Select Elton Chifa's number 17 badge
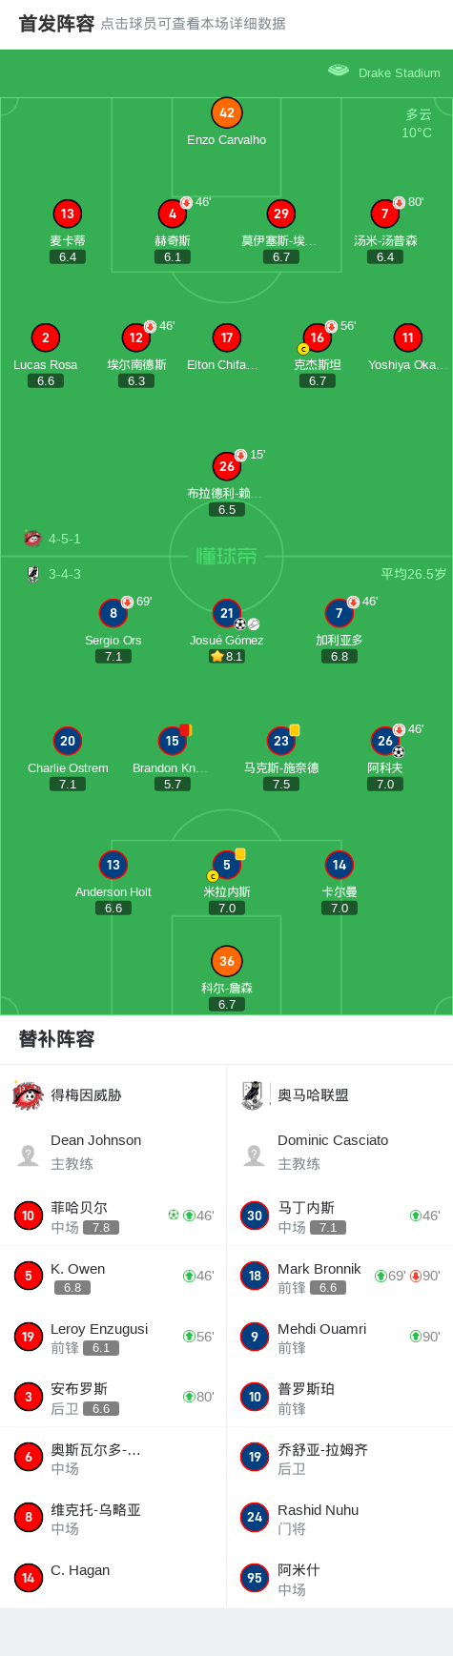Viewport: 453px width, 1656px height. pos(227,337)
